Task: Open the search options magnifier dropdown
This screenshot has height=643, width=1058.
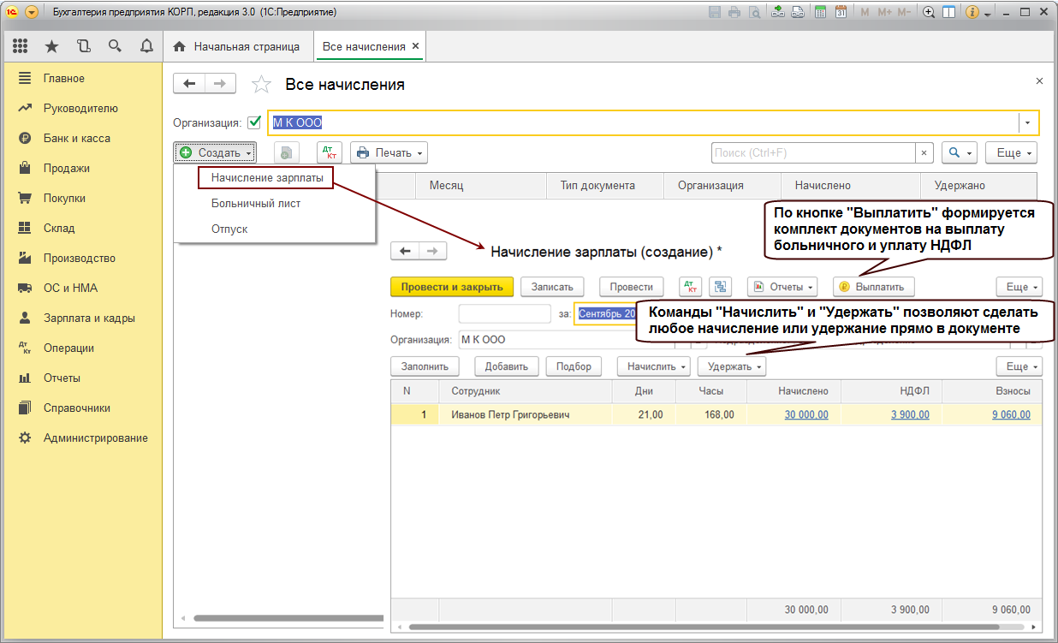Action: click(x=960, y=152)
